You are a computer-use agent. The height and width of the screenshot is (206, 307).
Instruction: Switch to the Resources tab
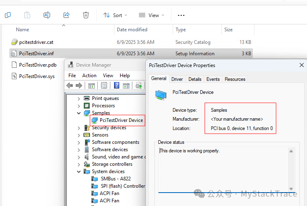click(235, 79)
